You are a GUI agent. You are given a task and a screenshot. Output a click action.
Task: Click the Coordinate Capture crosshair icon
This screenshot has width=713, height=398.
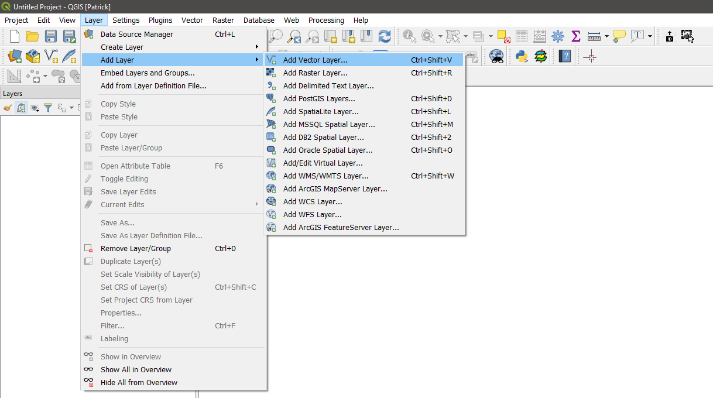(x=590, y=57)
